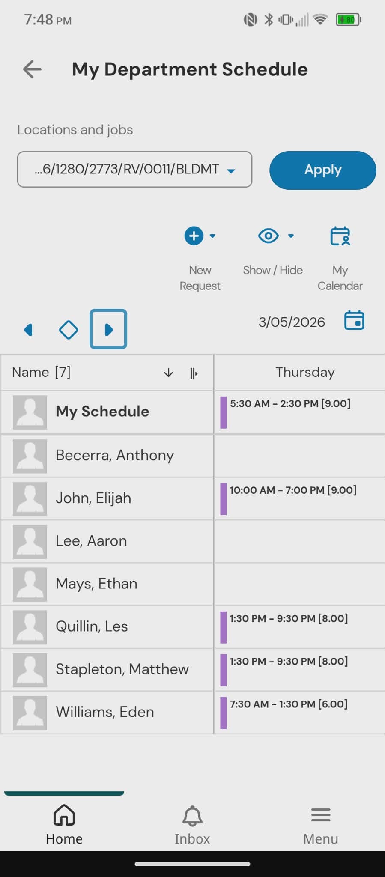Advance to next day arrow
Image resolution: width=385 pixels, height=877 pixels.
point(108,329)
